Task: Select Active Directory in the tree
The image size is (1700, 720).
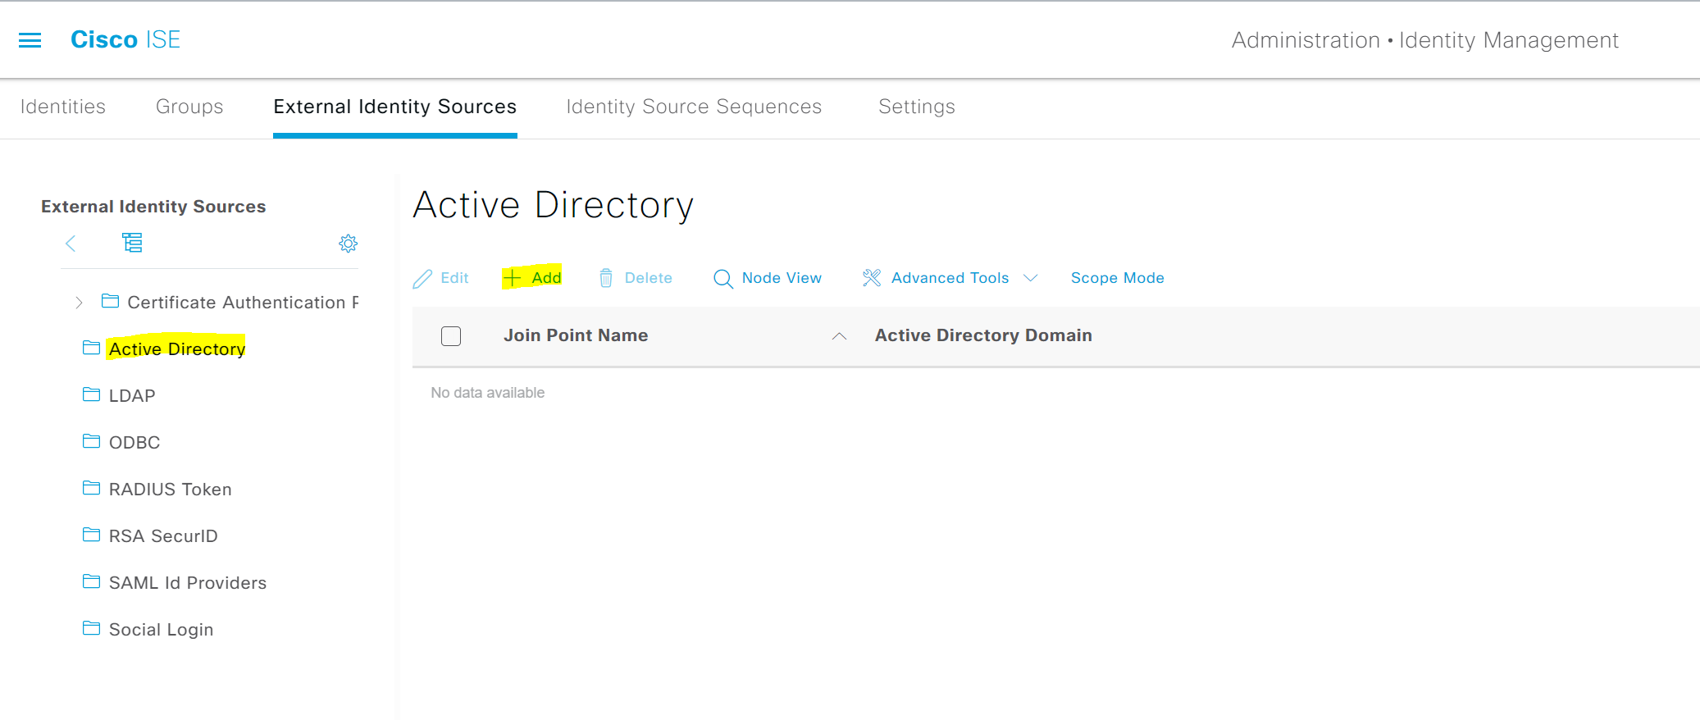Action: pos(177,349)
